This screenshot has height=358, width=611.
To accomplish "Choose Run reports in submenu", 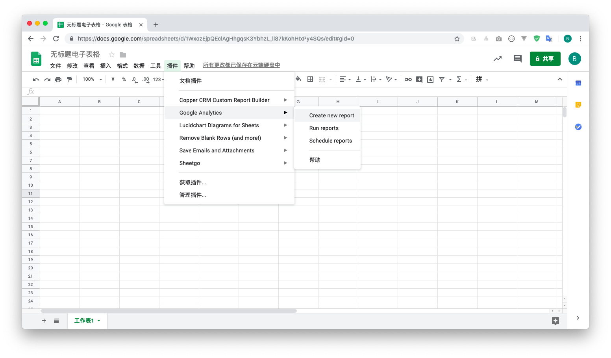I will pos(327,128).
